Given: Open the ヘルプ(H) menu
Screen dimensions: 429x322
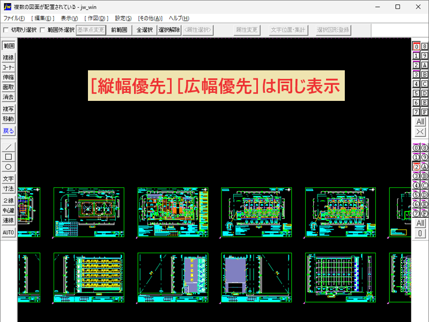Looking at the screenshot, I should click(179, 18).
